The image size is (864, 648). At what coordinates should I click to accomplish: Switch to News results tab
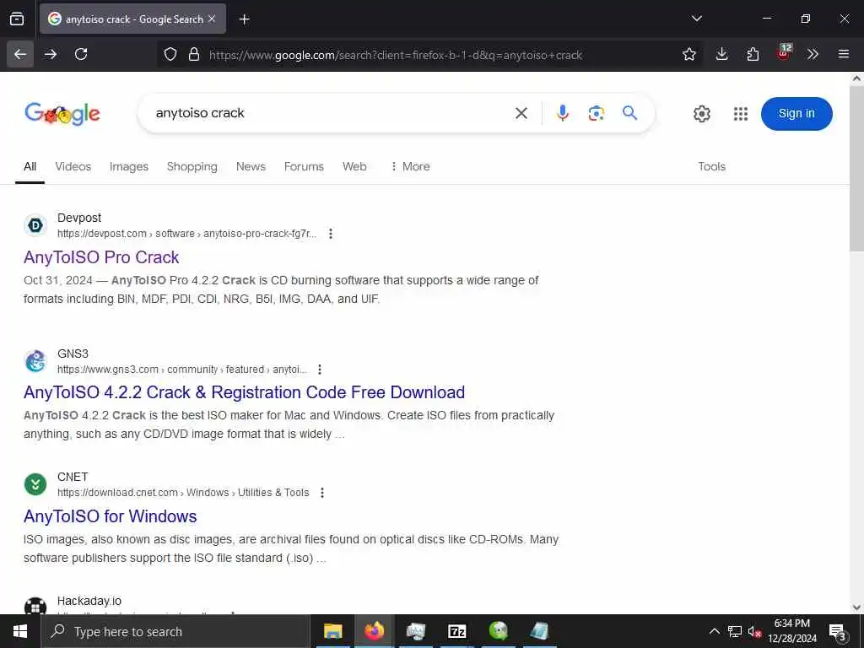(251, 166)
